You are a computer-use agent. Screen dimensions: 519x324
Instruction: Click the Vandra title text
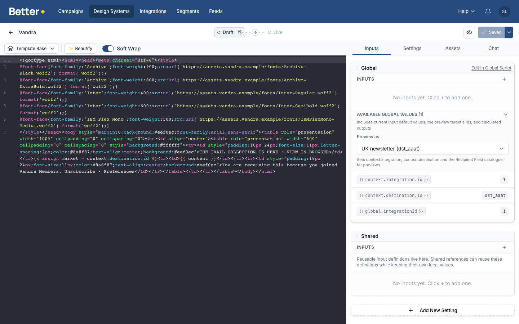27,32
